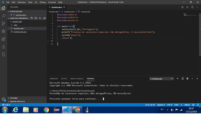Click the testelocale breadcrumb folder

(54, 12)
